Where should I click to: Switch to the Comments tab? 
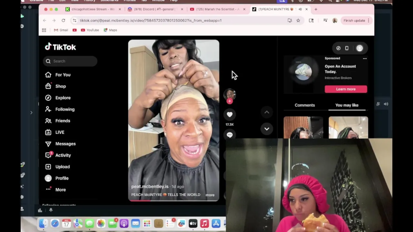pyautogui.click(x=305, y=105)
